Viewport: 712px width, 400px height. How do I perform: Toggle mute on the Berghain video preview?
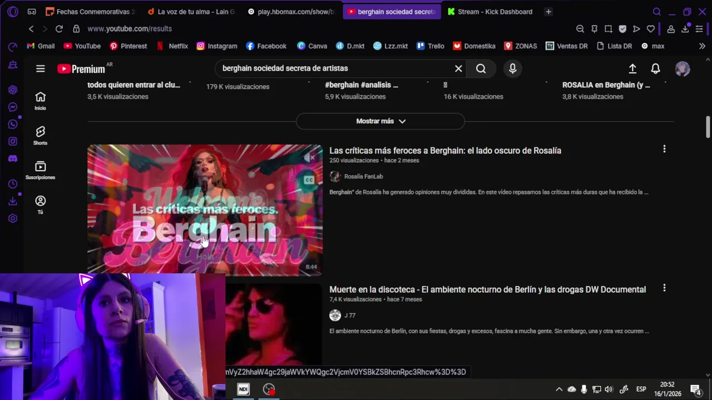(x=310, y=158)
